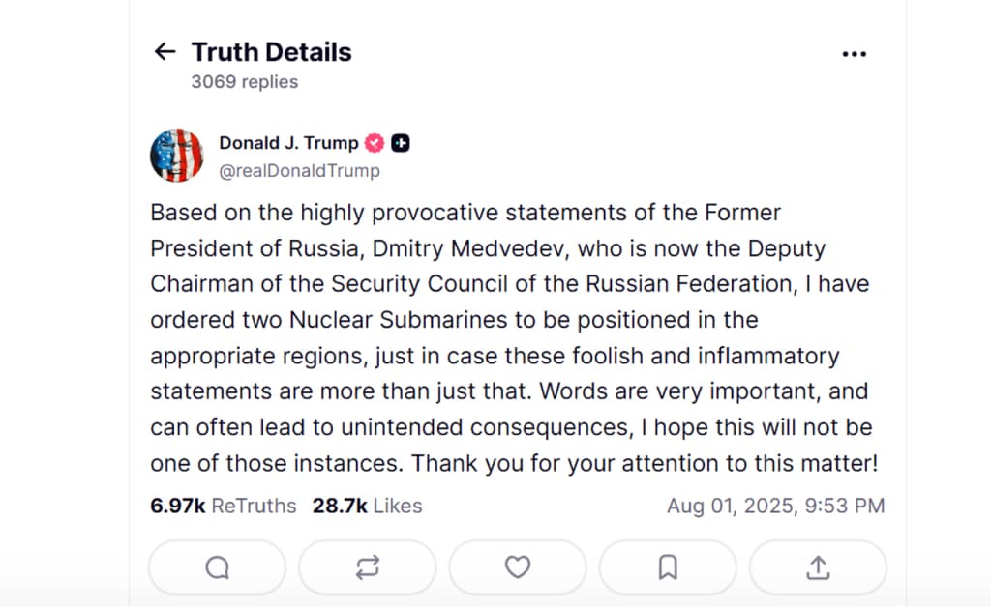ReTruth the post with the arrows button
991x609 pixels.
coord(368,567)
